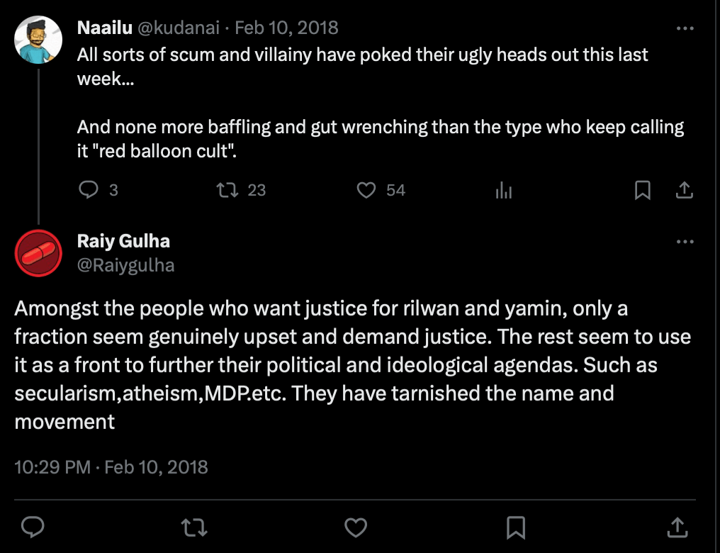Screen dimensions: 720x553
Task: View analytics for Naailu's tweet
Action: pyautogui.click(x=503, y=190)
